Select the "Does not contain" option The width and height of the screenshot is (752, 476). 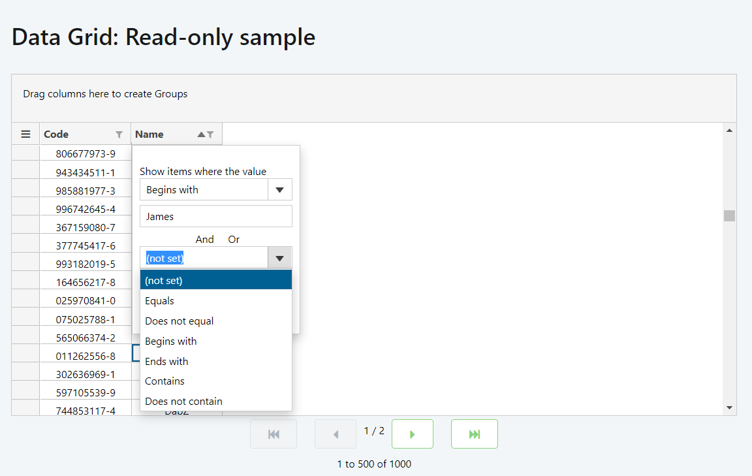(x=183, y=401)
